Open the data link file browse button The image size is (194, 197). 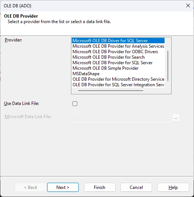tap(176, 118)
